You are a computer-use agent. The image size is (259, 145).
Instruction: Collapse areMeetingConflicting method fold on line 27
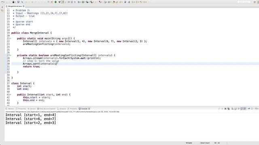pyautogui.click(x=11, y=56)
